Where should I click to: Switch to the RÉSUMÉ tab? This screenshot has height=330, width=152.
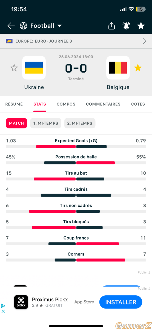[x=14, y=104]
